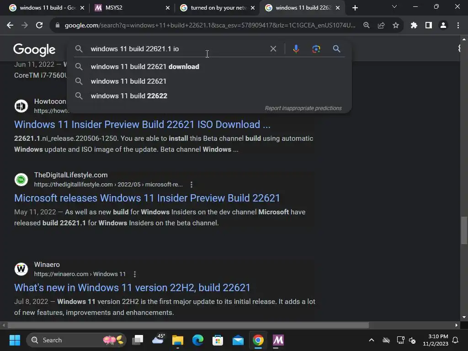Viewport: 468px width, 351px height.
Task: Open 'What's new in Windows 11 version 22H2'
Action: [x=132, y=287]
